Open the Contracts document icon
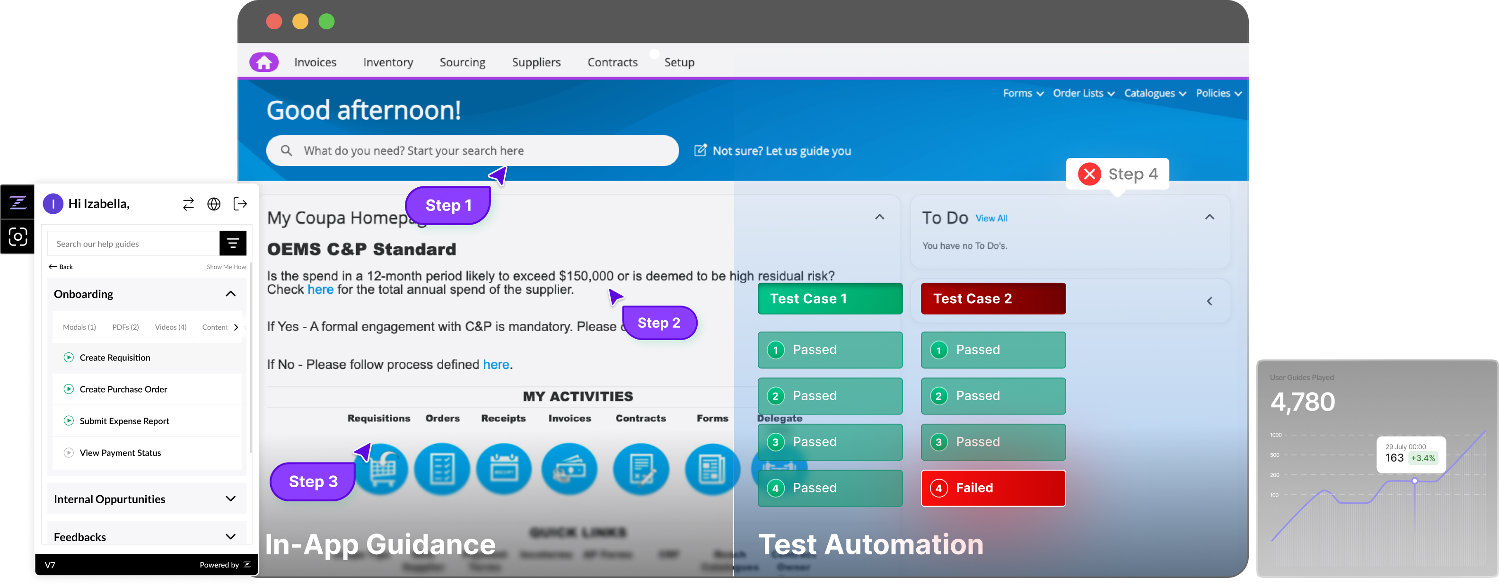The width and height of the screenshot is (1499, 586). tap(640, 469)
